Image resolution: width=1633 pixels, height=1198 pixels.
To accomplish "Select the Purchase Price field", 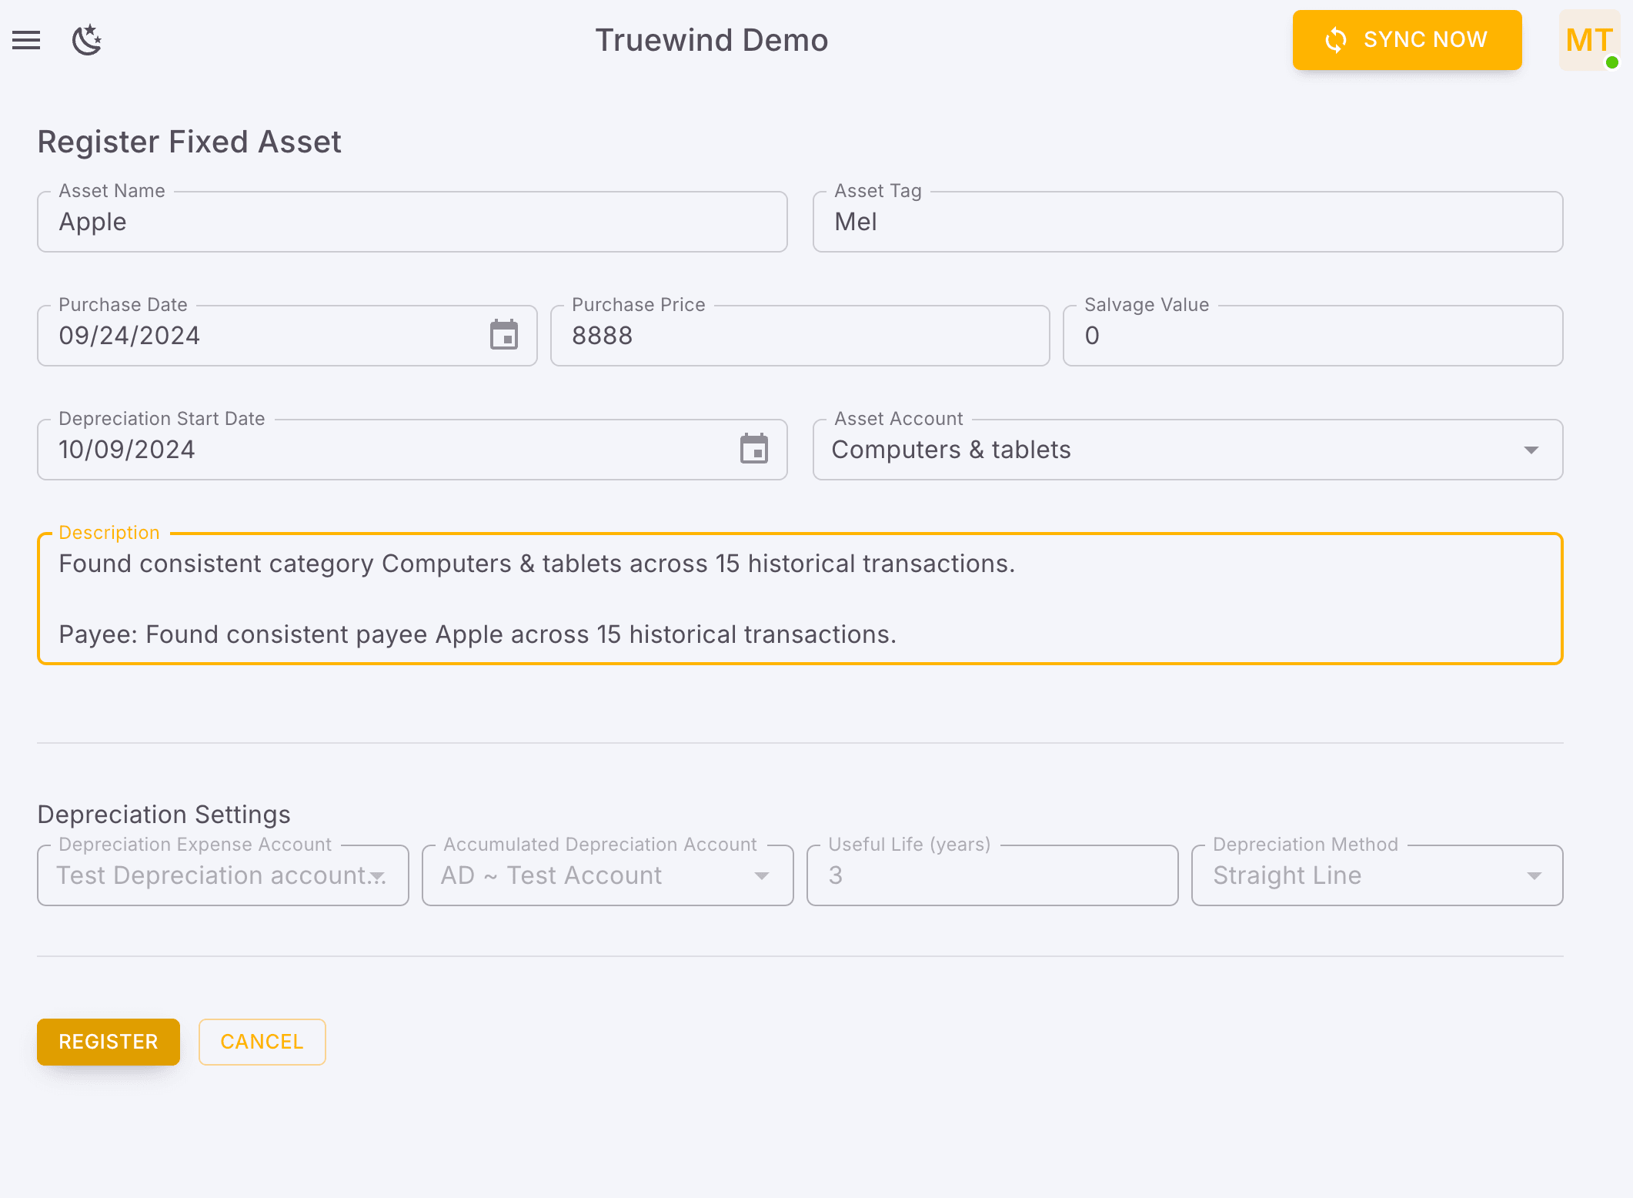I will click(x=800, y=335).
